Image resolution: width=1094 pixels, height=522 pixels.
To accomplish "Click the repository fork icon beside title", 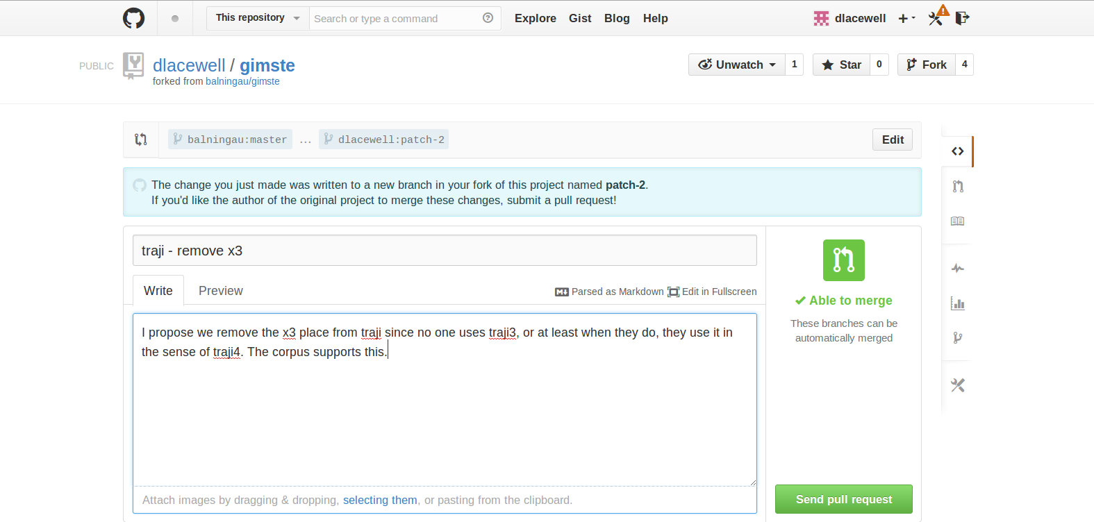I will [x=133, y=66].
